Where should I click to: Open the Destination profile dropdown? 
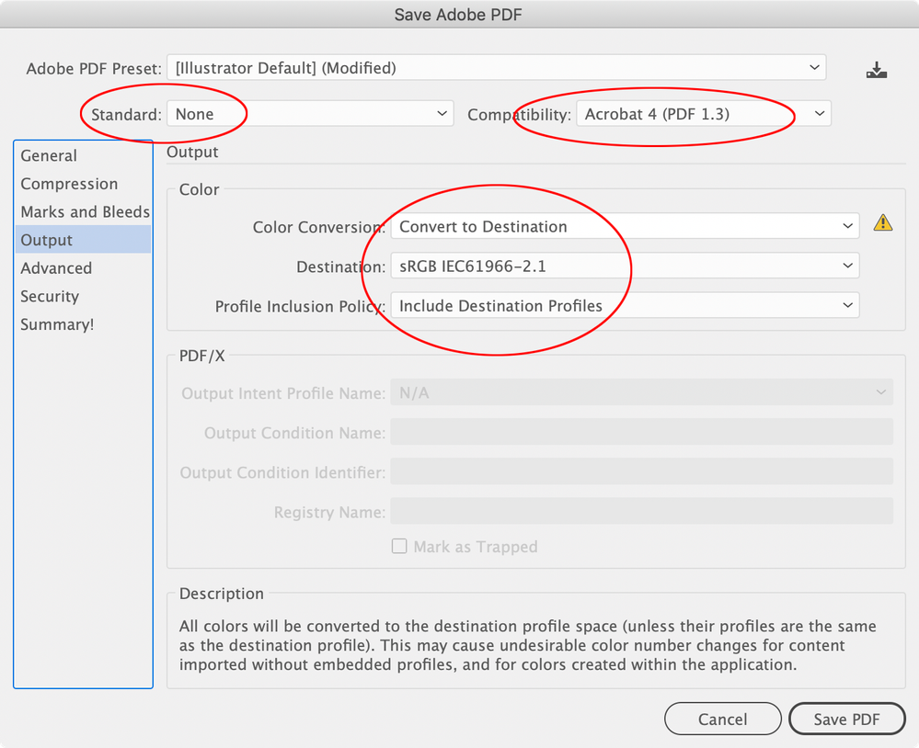[x=625, y=266]
